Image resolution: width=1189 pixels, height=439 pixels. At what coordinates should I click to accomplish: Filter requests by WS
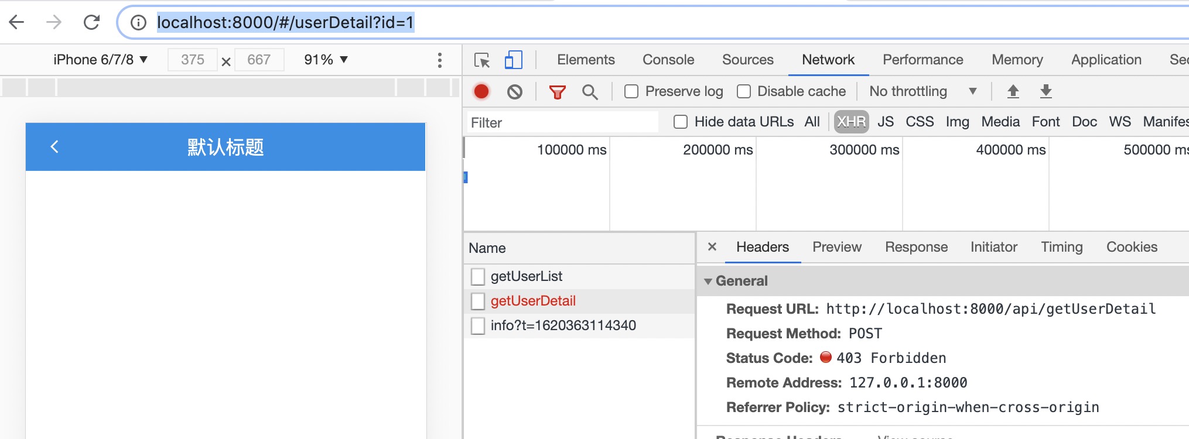(1120, 122)
